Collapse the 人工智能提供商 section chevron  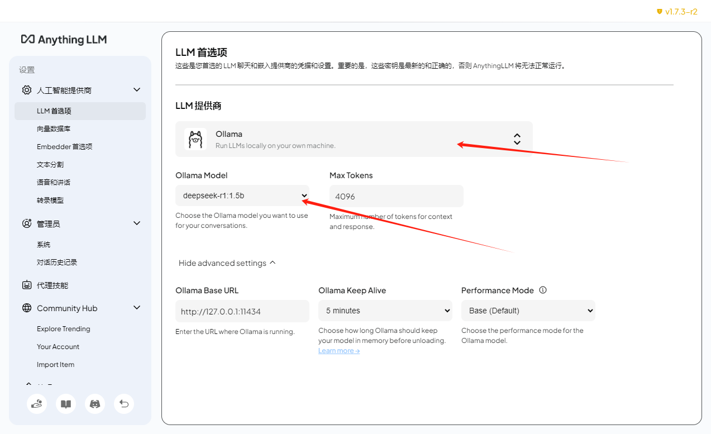click(137, 90)
